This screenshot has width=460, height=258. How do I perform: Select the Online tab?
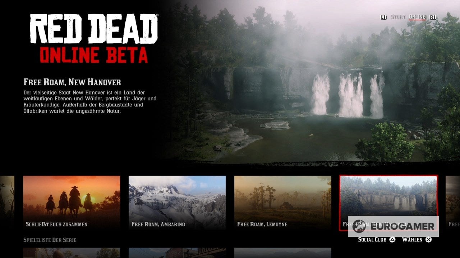click(x=417, y=16)
